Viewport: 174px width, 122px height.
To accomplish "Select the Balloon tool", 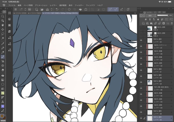I will pyautogui.click(x=3, y=106).
